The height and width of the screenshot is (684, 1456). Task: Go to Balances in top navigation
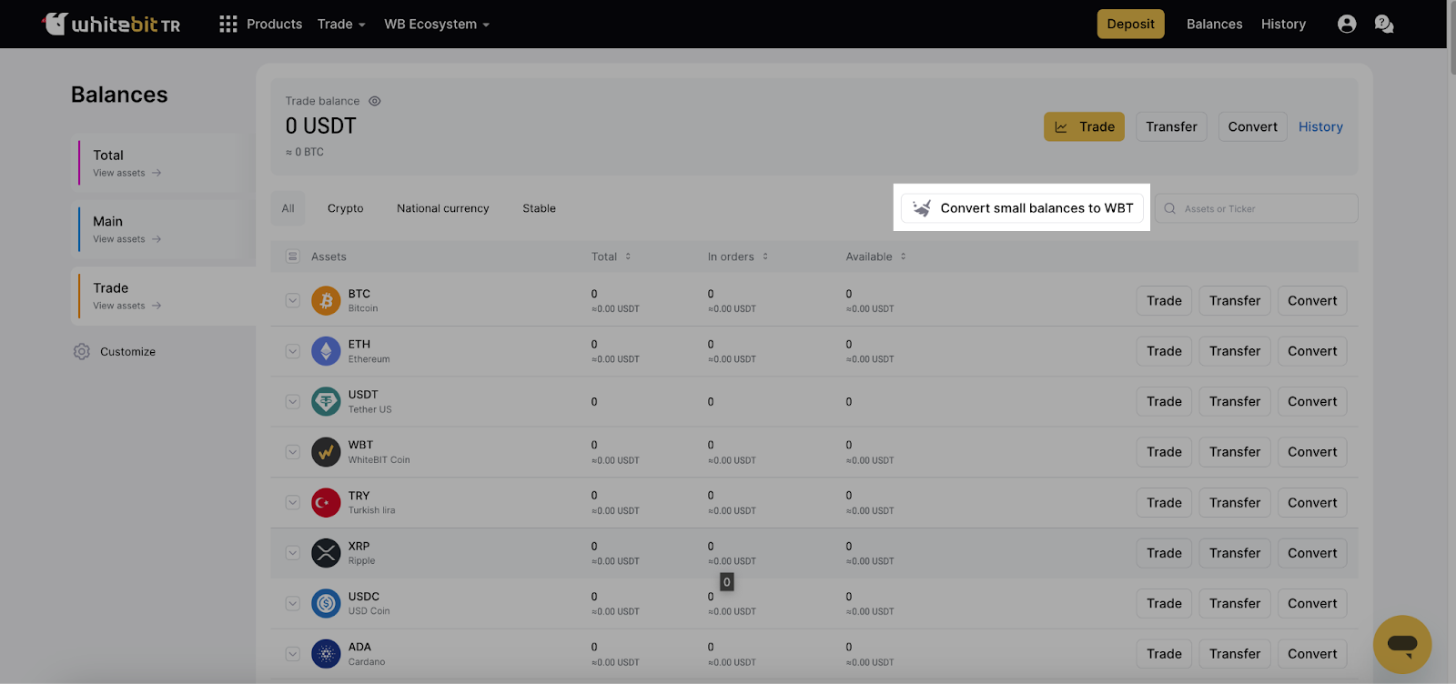coord(1214,24)
